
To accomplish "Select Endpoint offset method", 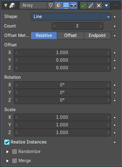I will coord(97,35).
